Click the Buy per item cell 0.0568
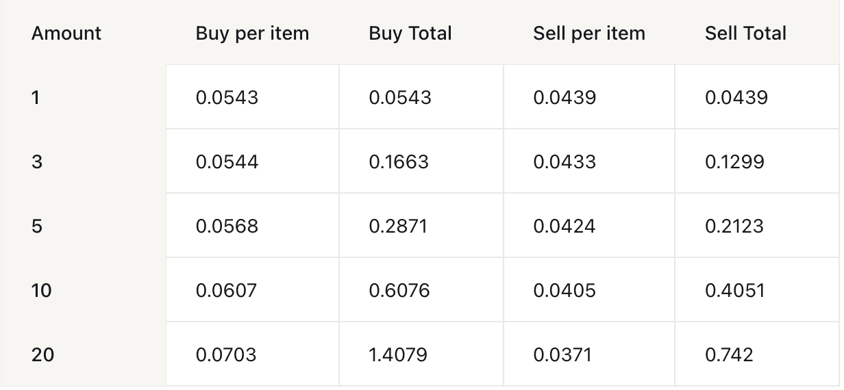844x390 pixels. pos(227,226)
